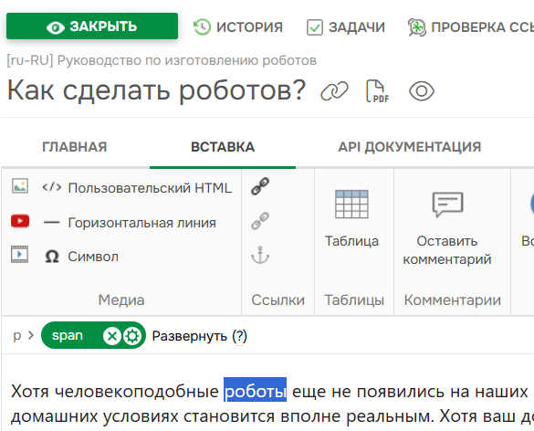Open the ИСТОРИЯ revision history
This screenshot has width=534, height=431.
[x=237, y=27]
